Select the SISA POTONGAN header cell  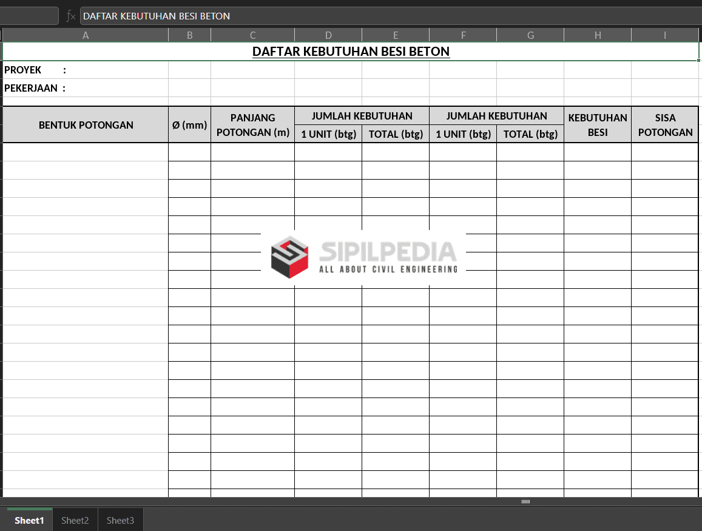coord(665,125)
